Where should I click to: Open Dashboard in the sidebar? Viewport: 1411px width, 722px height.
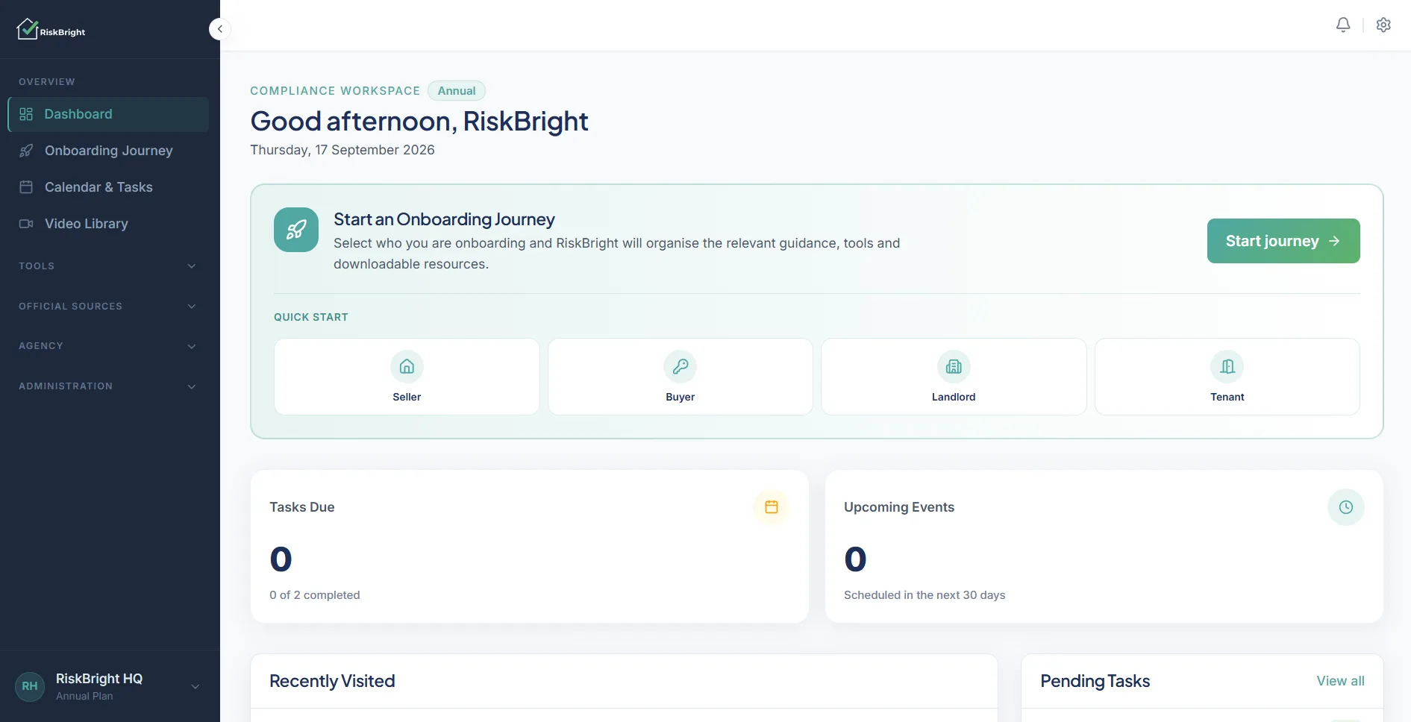point(108,114)
